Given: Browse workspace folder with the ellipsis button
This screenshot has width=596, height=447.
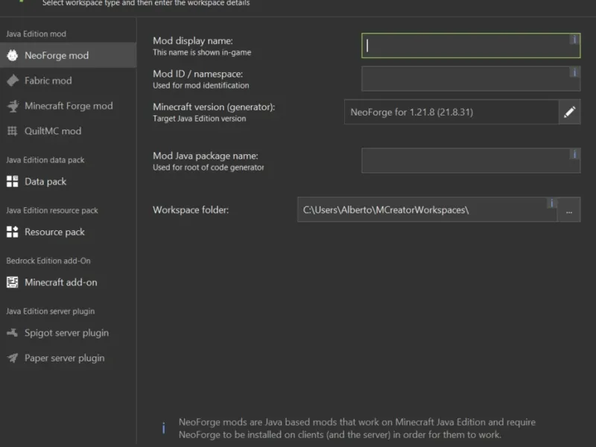Looking at the screenshot, I should 568,210.
